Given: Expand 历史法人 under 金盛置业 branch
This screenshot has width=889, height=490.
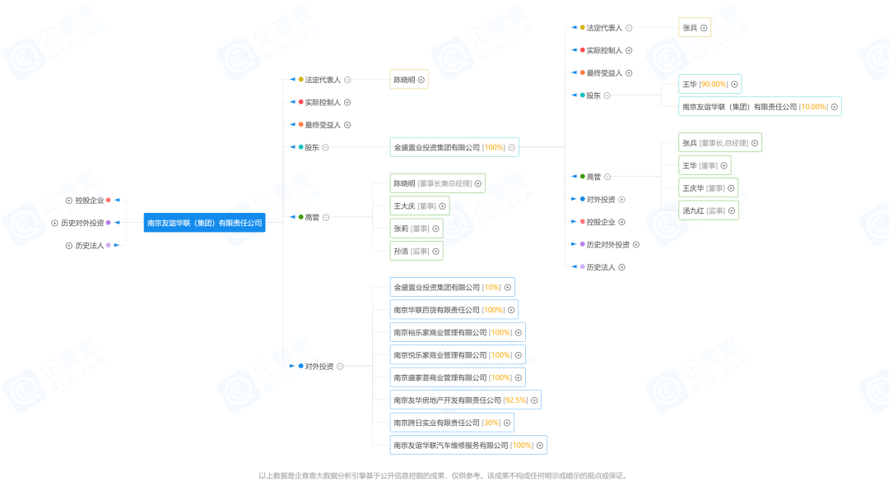Looking at the screenshot, I should [621, 267].
